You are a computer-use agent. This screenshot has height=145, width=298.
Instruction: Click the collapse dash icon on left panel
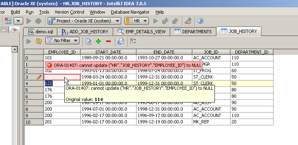coord(5,30)
